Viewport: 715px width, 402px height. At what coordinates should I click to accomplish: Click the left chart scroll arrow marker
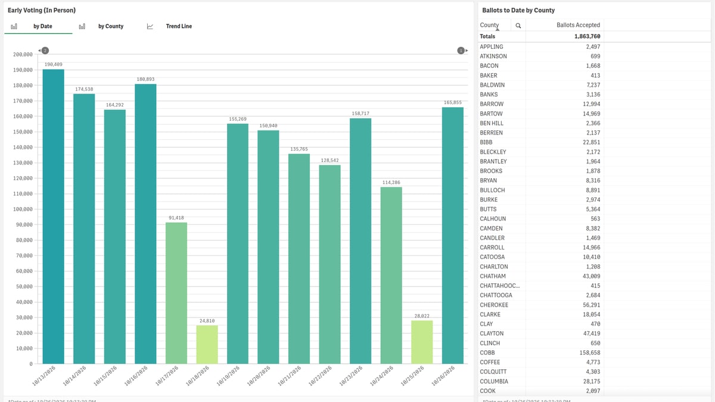pos(43,50)
